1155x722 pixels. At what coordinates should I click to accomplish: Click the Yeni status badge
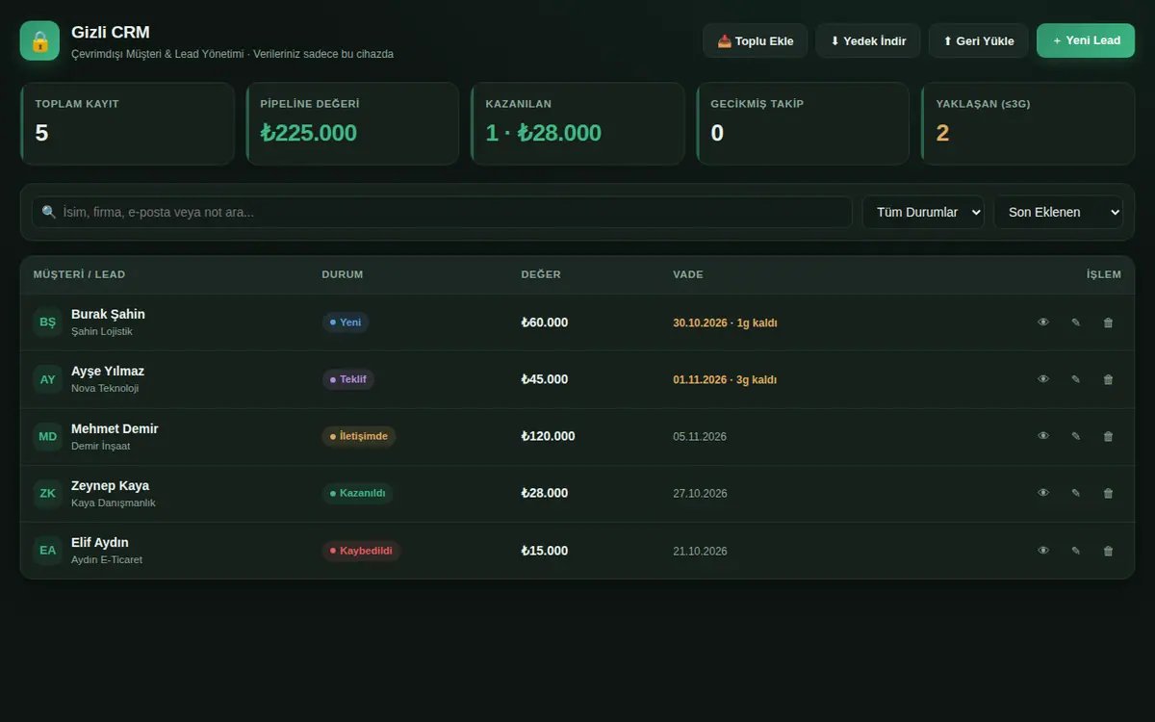[346, 322]
